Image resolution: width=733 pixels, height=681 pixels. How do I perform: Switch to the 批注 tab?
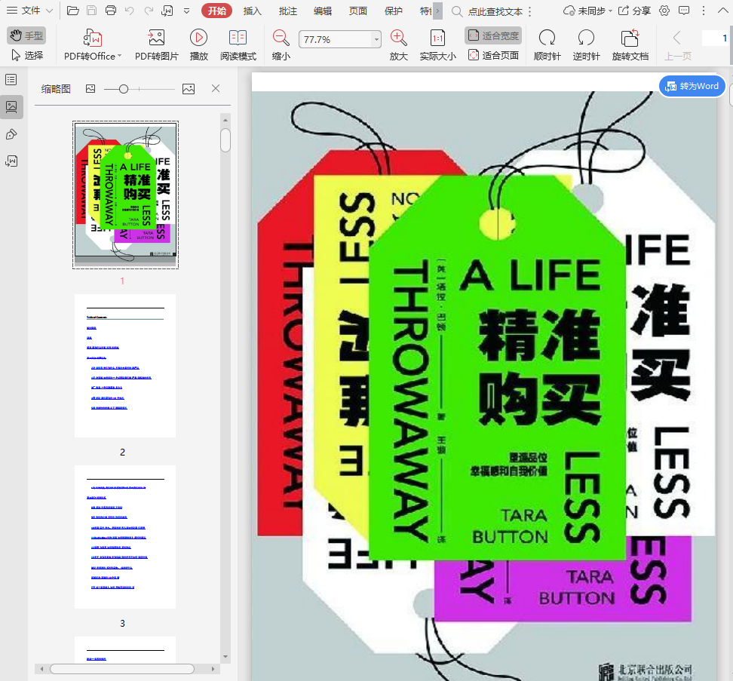coord(288,11)
